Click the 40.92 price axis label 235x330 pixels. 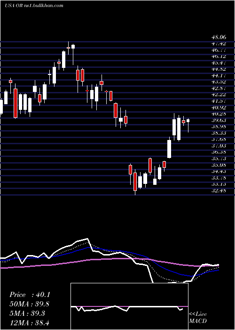(219, 107)
